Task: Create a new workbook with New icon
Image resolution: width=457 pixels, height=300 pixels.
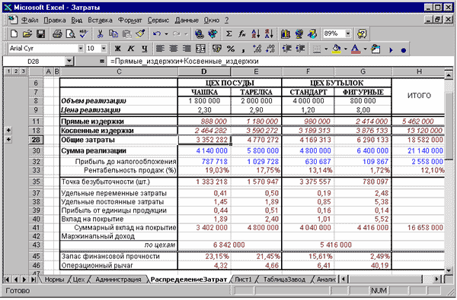Action: (x=14, y=34)
